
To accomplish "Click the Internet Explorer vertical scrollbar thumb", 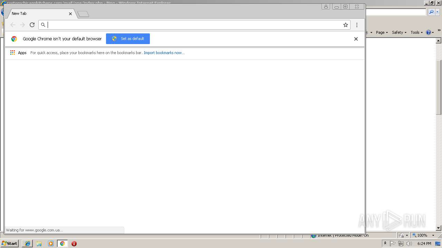I will point(439,87).
